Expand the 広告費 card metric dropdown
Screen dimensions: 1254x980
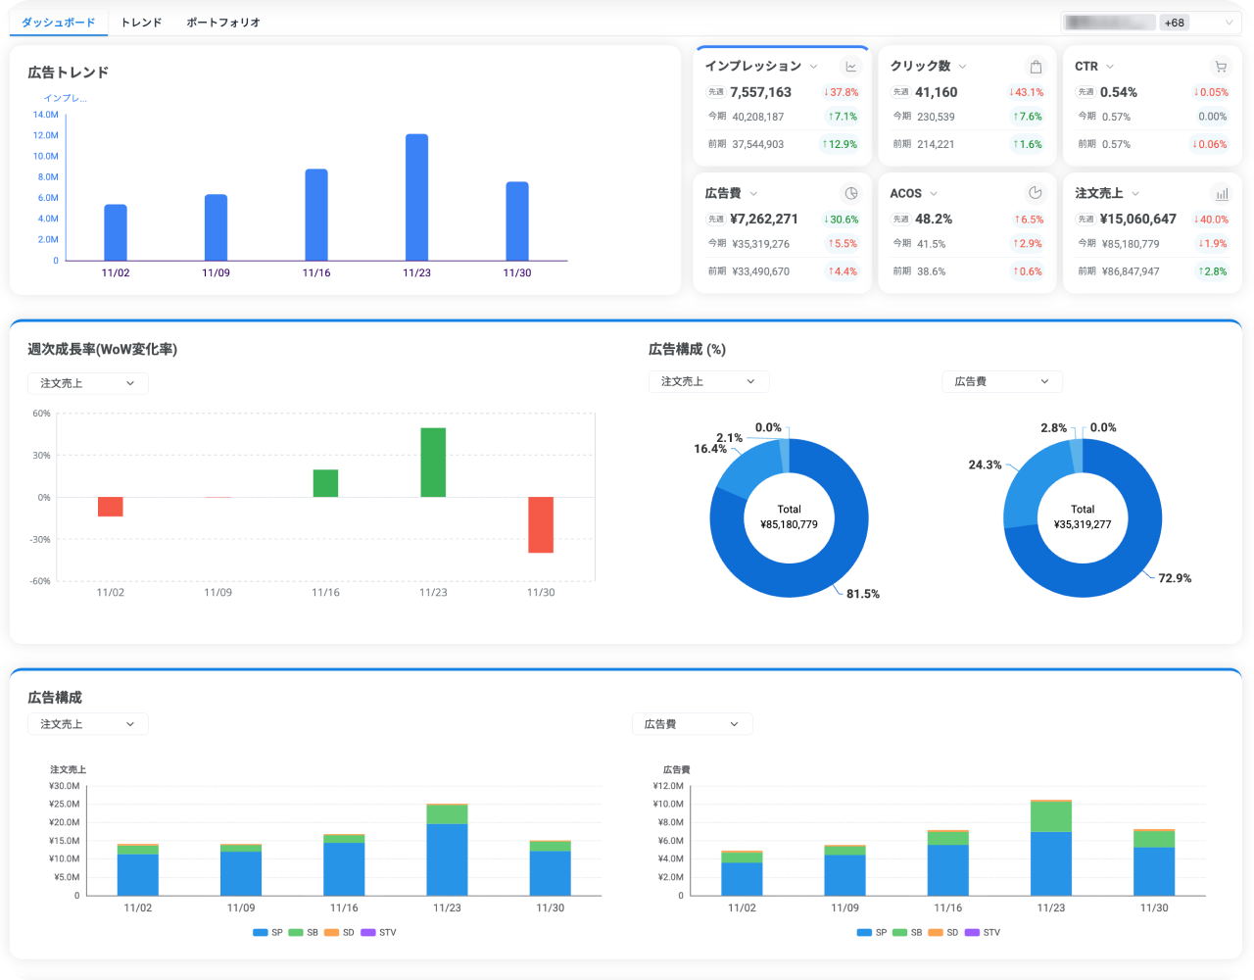(753, 193)
